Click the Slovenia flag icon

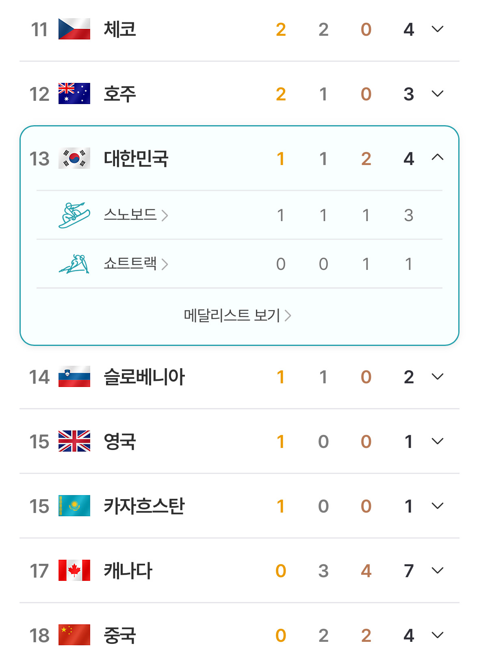coord(74,376)
